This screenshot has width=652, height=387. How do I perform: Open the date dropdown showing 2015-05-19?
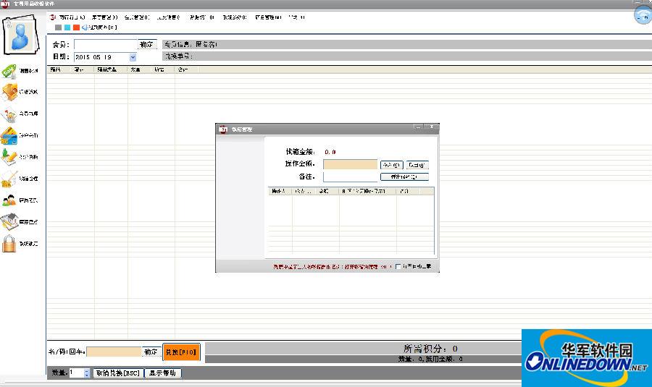point(133,57)
